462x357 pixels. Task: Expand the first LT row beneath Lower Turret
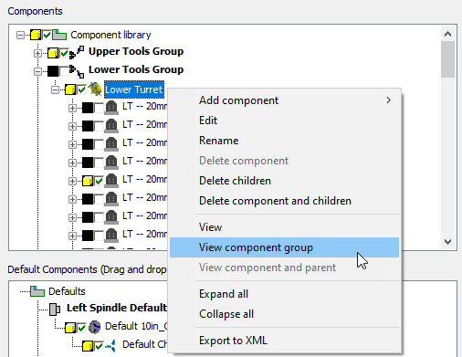point(72,108)
